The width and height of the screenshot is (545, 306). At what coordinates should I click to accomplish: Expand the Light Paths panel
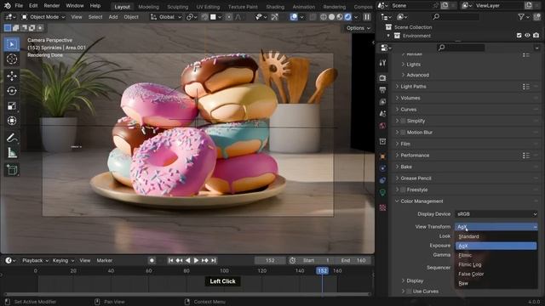coord(413,87)
